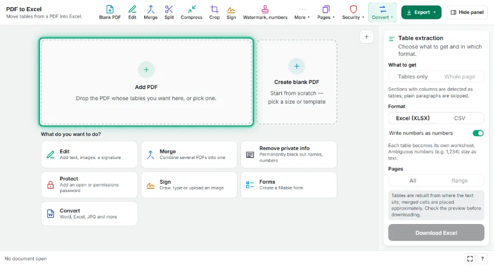The image size is (494, 266).
Task: Open the Protect password card
Action: (x=89, y=185)
